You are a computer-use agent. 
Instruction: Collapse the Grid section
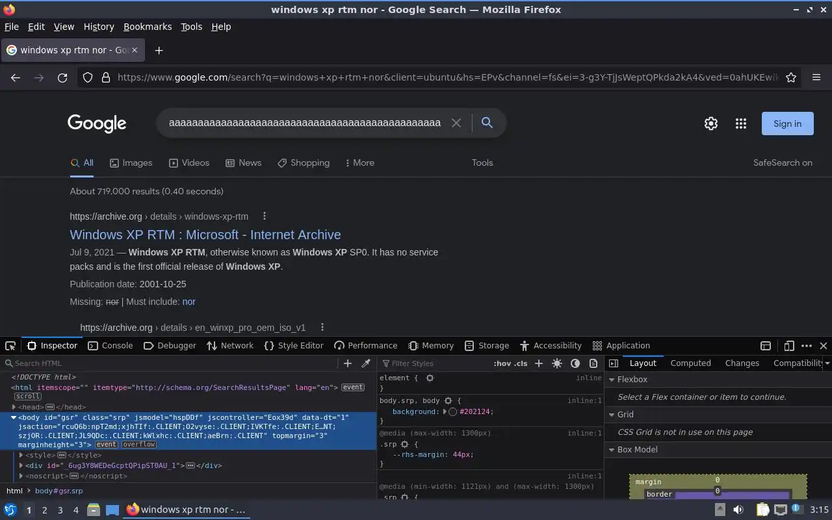click(x=612, y=415)
